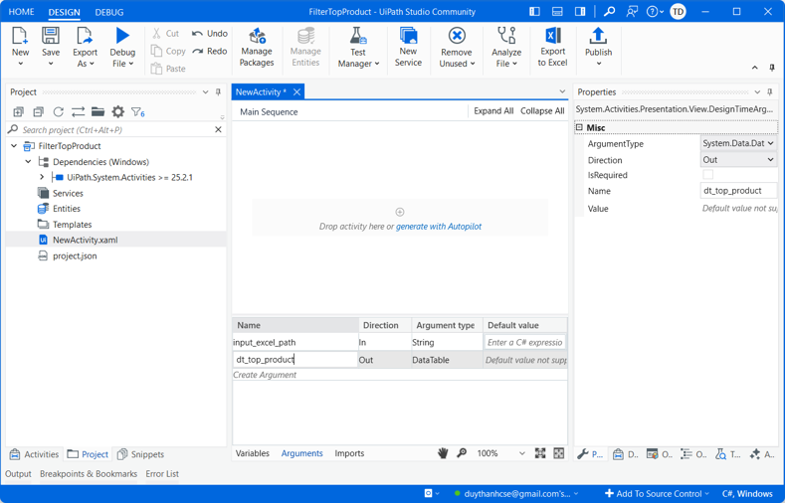Open the Error List panel
Image resolution: width=785 pixels, height=503 pixels.
(x=162, y=473)
